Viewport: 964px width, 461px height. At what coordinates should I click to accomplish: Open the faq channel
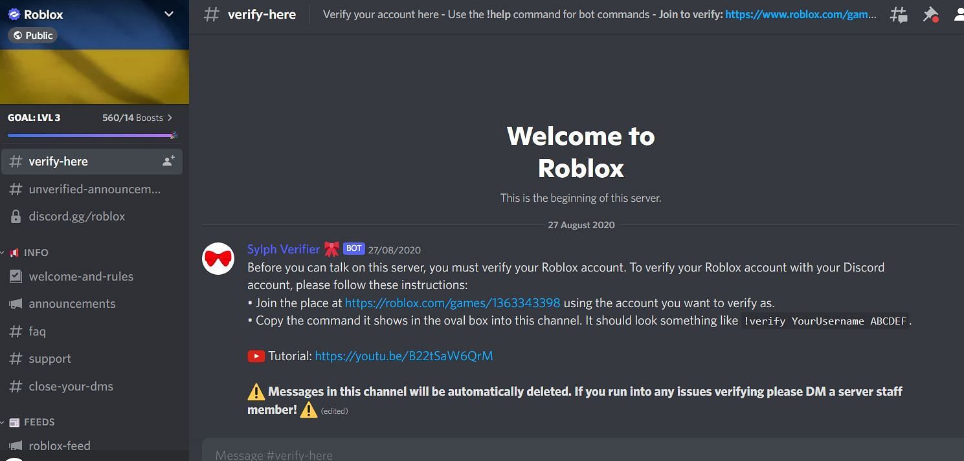coord(37,331)
